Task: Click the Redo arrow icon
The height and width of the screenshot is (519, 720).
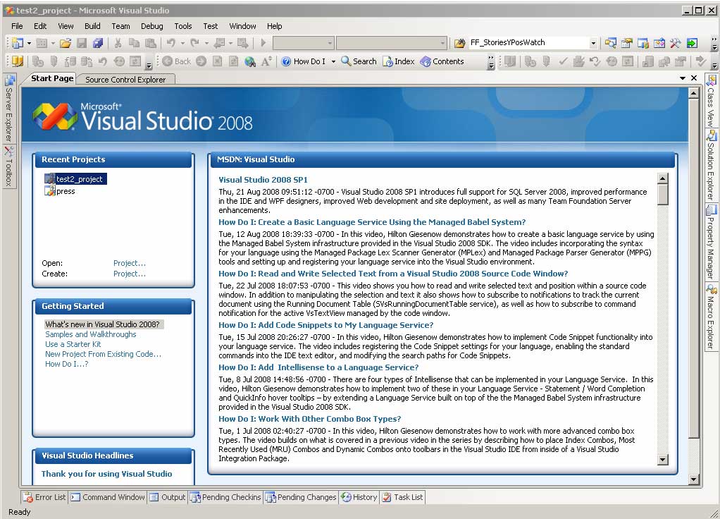Action: [x=194, y=43]
